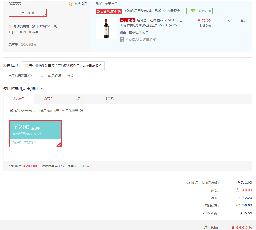The height and width of the screenshot is (230, 256).
Task: Switch to the 礼品卡 tab
Action: (x=79, y=99)
